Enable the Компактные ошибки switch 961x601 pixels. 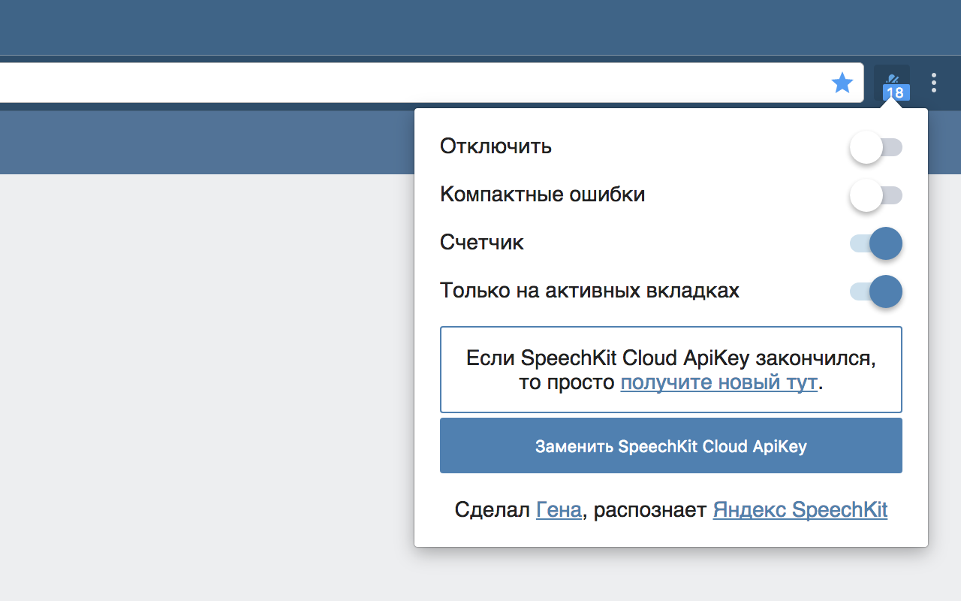[x=875, y=195]
